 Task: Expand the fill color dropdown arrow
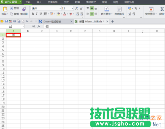(x=61, y=14)
